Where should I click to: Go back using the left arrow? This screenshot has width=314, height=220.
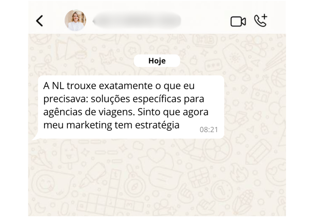tap(40, 21)
